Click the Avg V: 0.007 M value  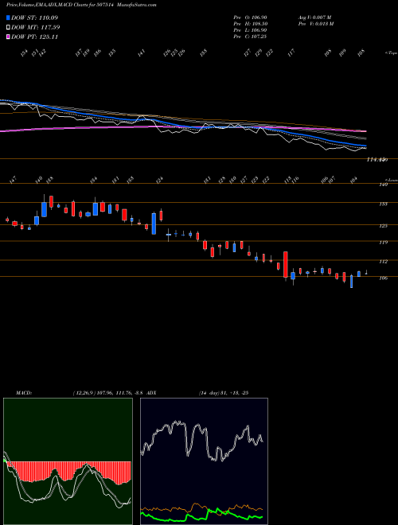click(x=315, y=17)
